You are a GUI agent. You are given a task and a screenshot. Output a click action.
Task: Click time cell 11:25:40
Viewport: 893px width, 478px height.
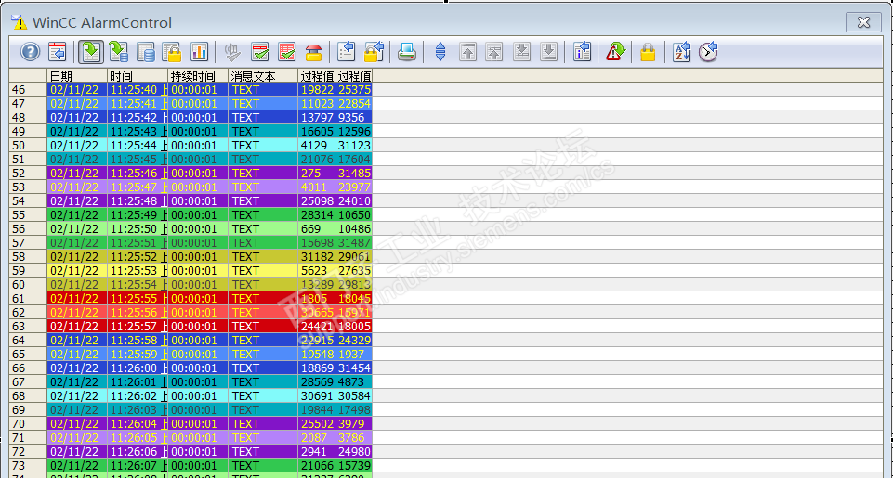click(138, 89)
